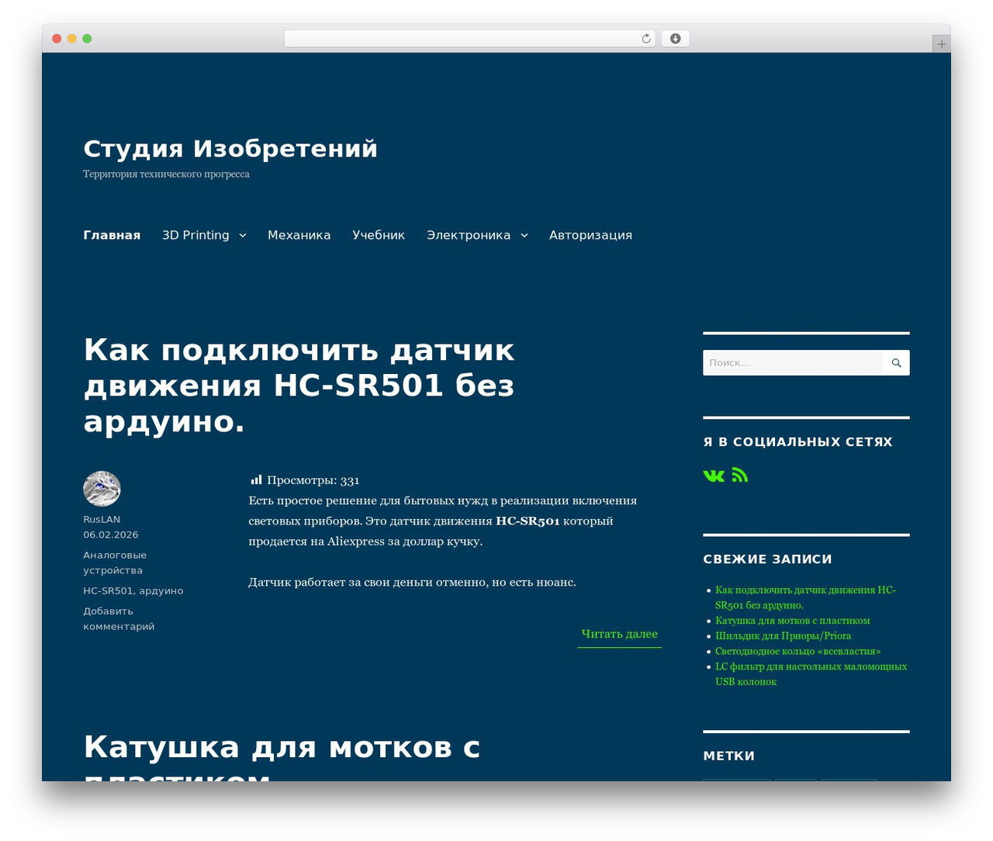
Task: Focus the Поиск search field
Action: pos(793,363)
